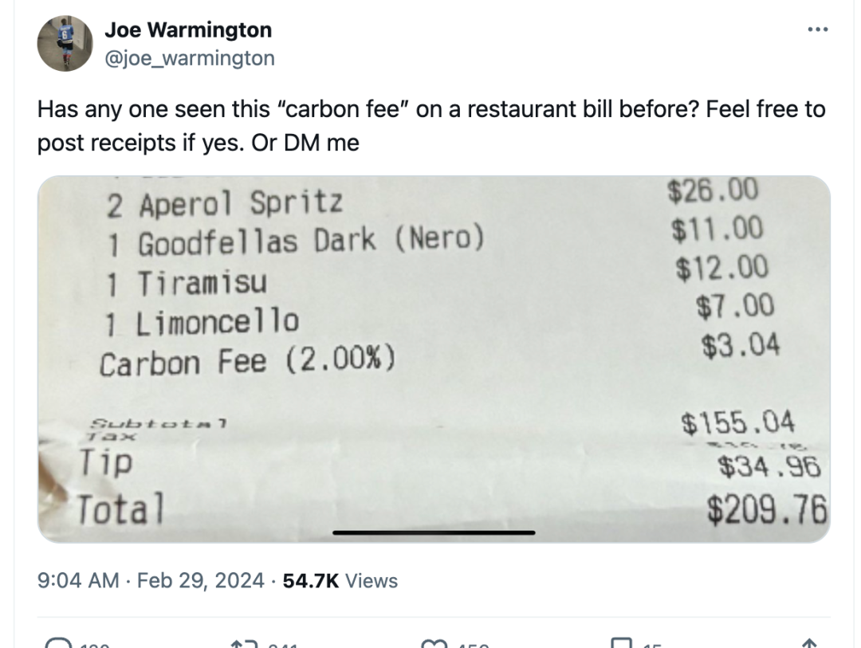Open Joe Warmington's profile avatar
Screen dimensions: 861x648
pyautogui.click(x=65, y=43)
